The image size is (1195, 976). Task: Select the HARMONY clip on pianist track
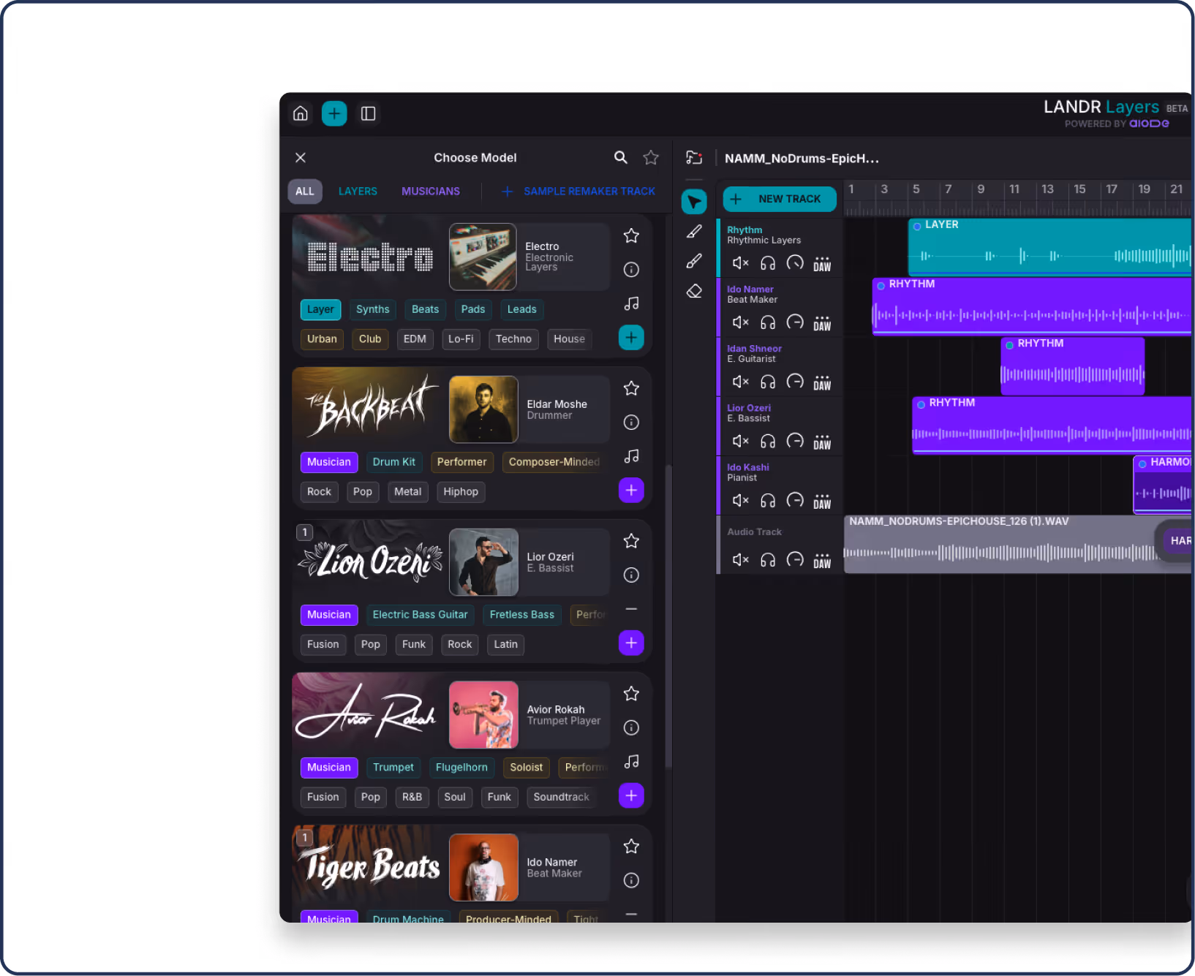click(x=1163, y=484)
